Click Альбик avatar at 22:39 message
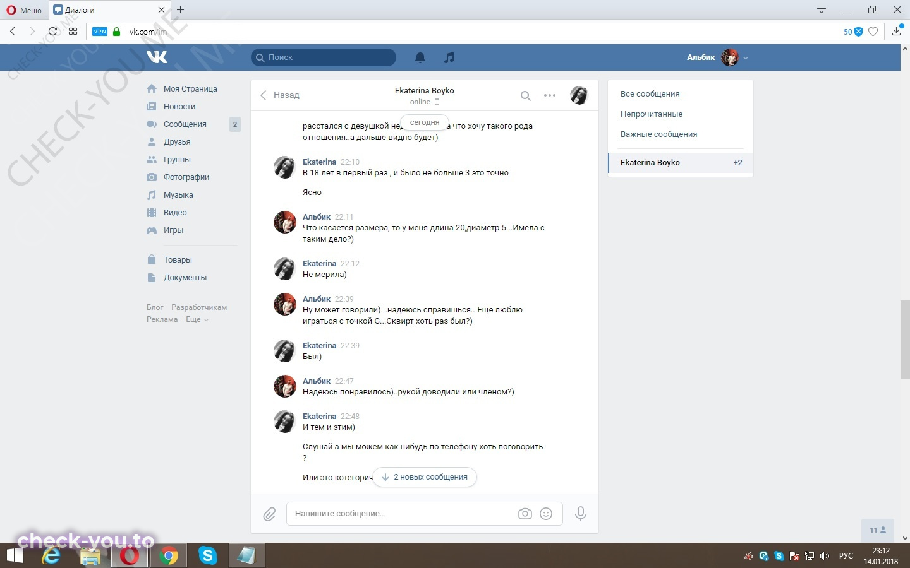This screenshot has height=568, width=910. click(x=284, y=304)
